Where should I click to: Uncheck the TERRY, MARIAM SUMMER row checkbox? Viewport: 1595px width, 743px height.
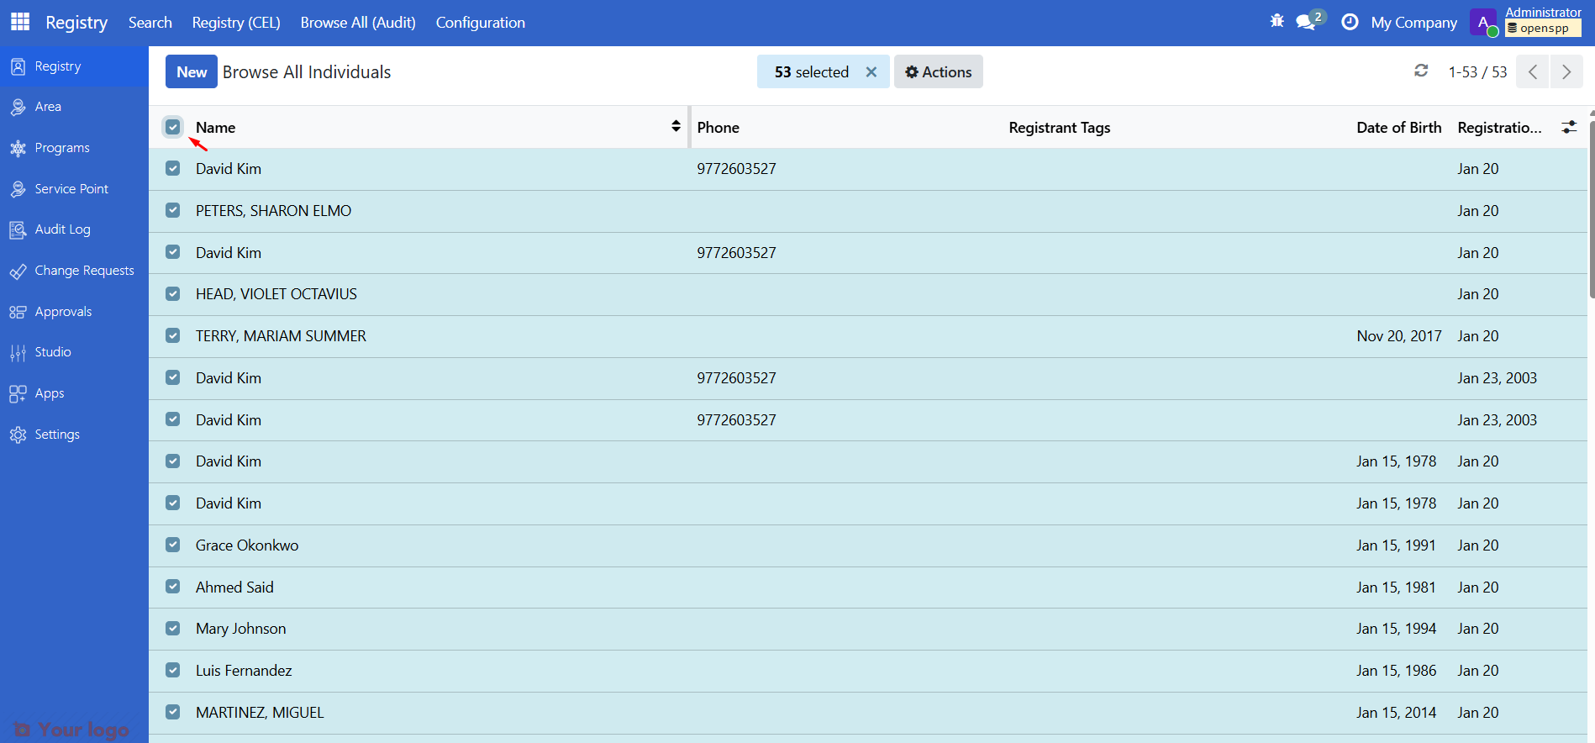point(172,336)
